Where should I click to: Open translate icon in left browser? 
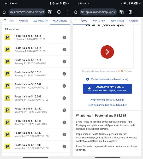(50, 12)
